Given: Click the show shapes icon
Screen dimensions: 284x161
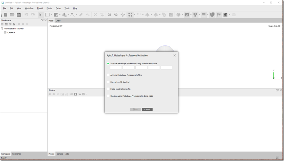Looking at the screenshot, I should coord(212,15).
